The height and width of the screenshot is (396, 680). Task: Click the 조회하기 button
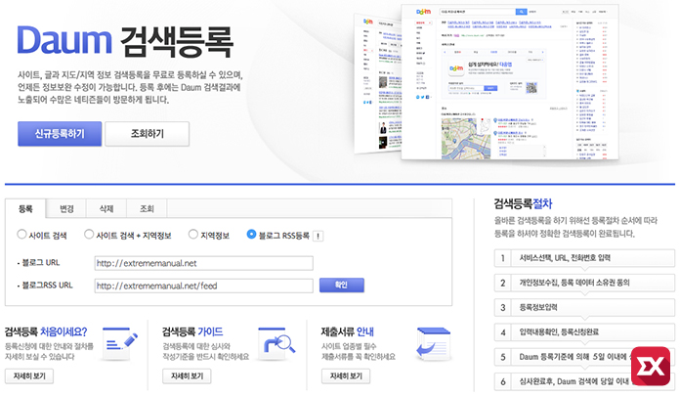pyautogui.click(x=147, y=134)
